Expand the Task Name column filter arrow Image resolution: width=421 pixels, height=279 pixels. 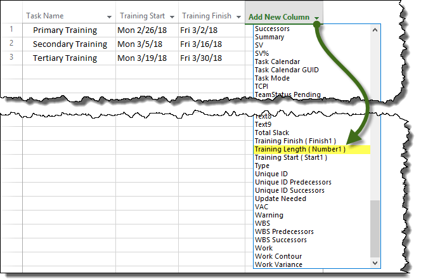[x=110, y=16]
